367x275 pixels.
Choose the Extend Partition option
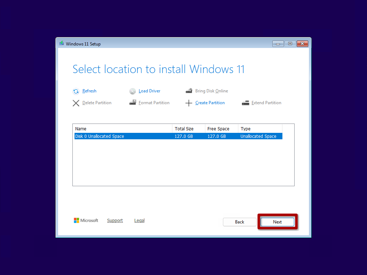click(266, 103)
